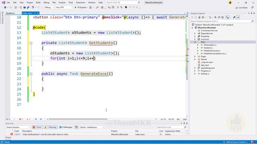This screenshot has width=257, height=144.
Task: Click the error filter icon in Error List
Action: point(76,127)
